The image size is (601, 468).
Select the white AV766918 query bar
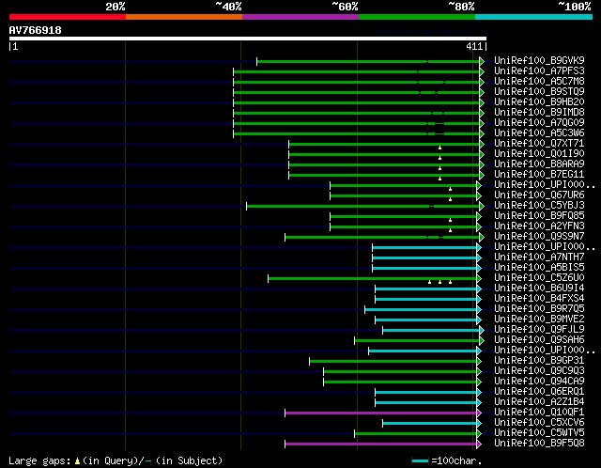point(248,39)
